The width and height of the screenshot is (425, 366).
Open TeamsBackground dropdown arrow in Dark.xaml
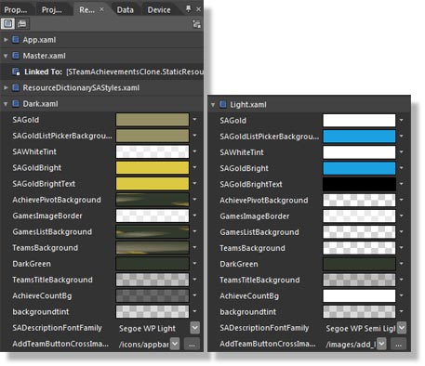(x=194, y=247)
